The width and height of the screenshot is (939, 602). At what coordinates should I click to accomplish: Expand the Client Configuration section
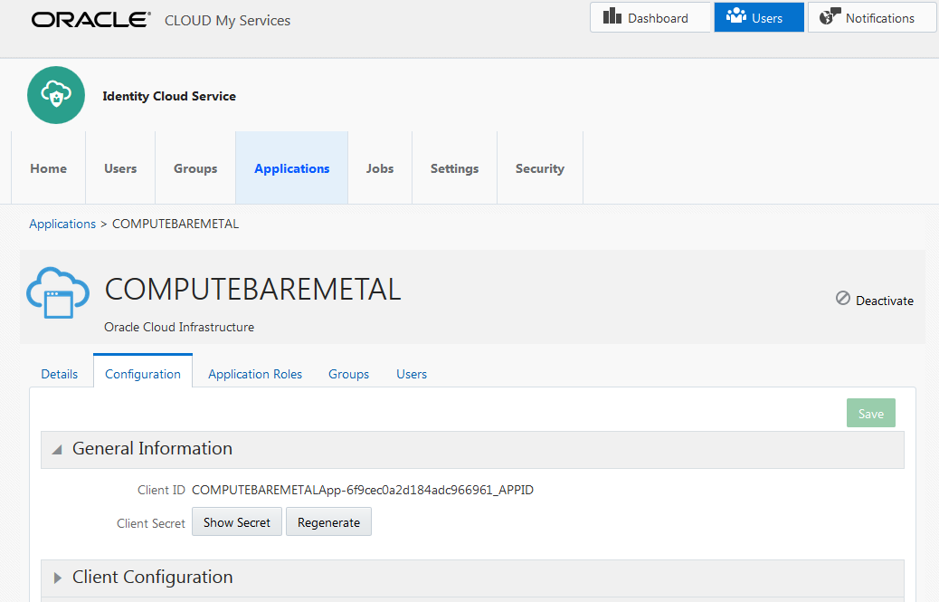57,578
